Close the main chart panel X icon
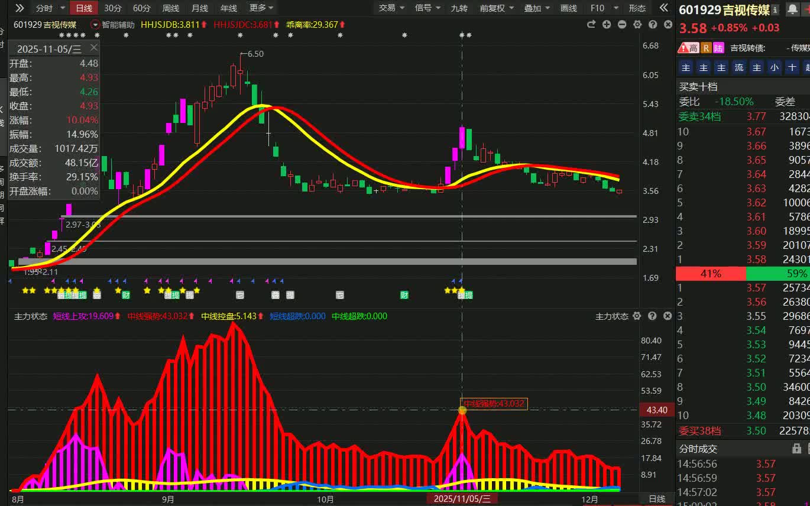Viewport: 810px width, 506px height. point(668,24)
